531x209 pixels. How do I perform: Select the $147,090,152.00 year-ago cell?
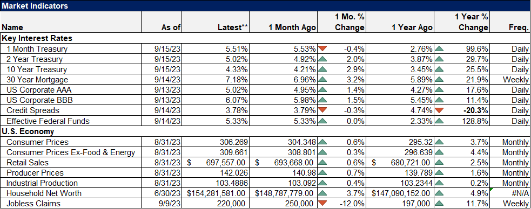click(400, 193)
